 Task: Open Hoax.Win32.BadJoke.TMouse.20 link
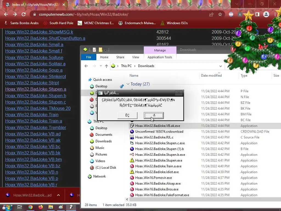tap(38, 108)
